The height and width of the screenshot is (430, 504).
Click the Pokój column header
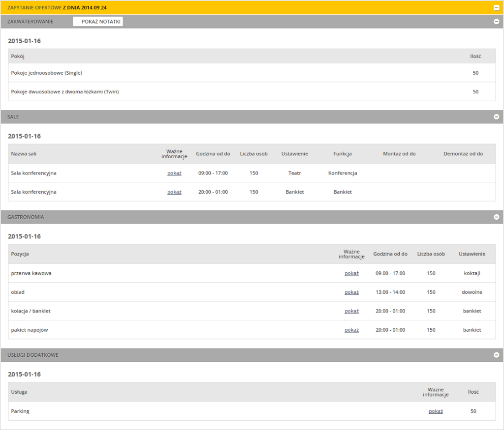click(x=18, y=56)
